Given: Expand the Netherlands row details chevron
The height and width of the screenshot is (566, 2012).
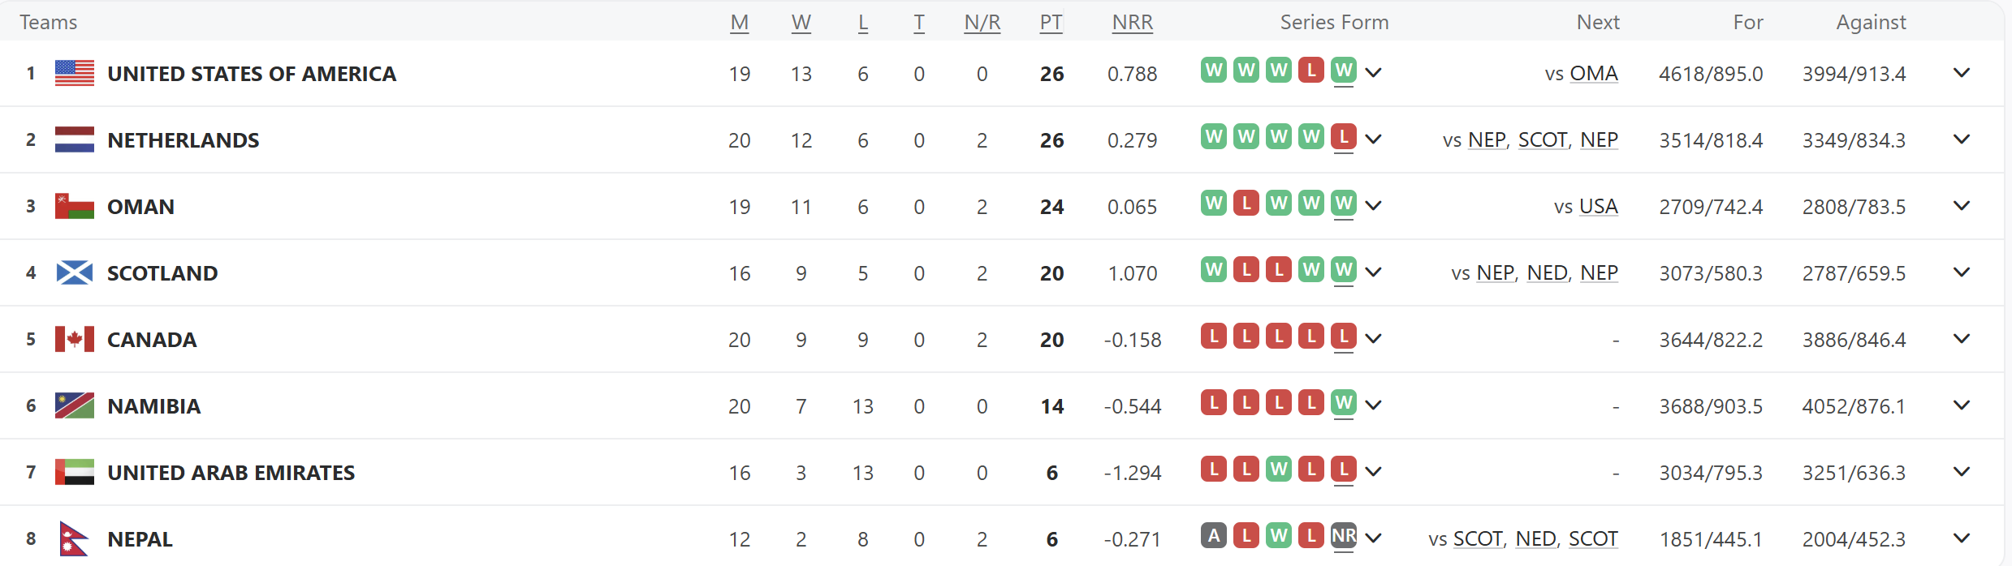Looking at the screenshot, I should [1962, 139].
